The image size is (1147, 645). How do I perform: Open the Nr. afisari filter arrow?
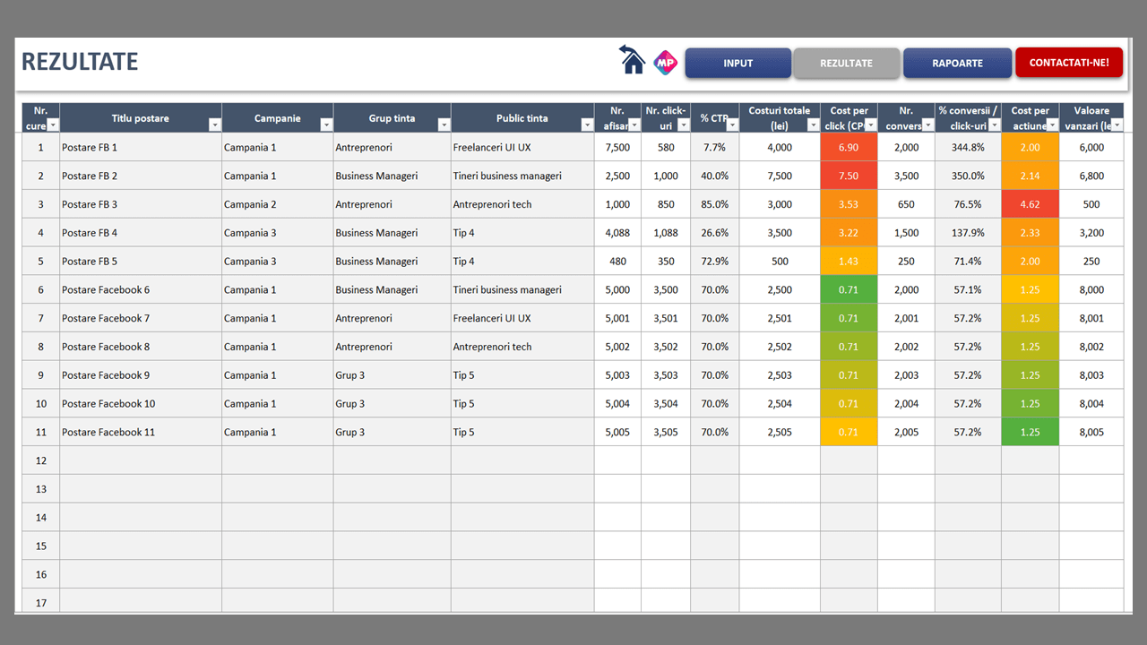coord(634,125)
